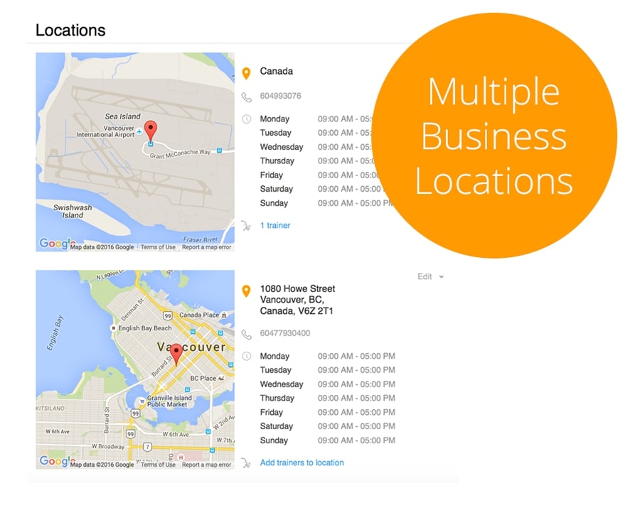Report a map error on the Vancouver map
Image resolution: width=640 pixels, height=520 pixels.
click(x=206, y=465)
